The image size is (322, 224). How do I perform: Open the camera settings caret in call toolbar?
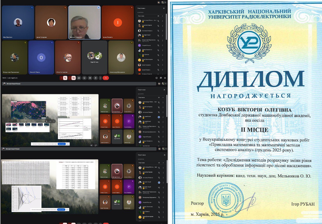[x=70, y=78]
